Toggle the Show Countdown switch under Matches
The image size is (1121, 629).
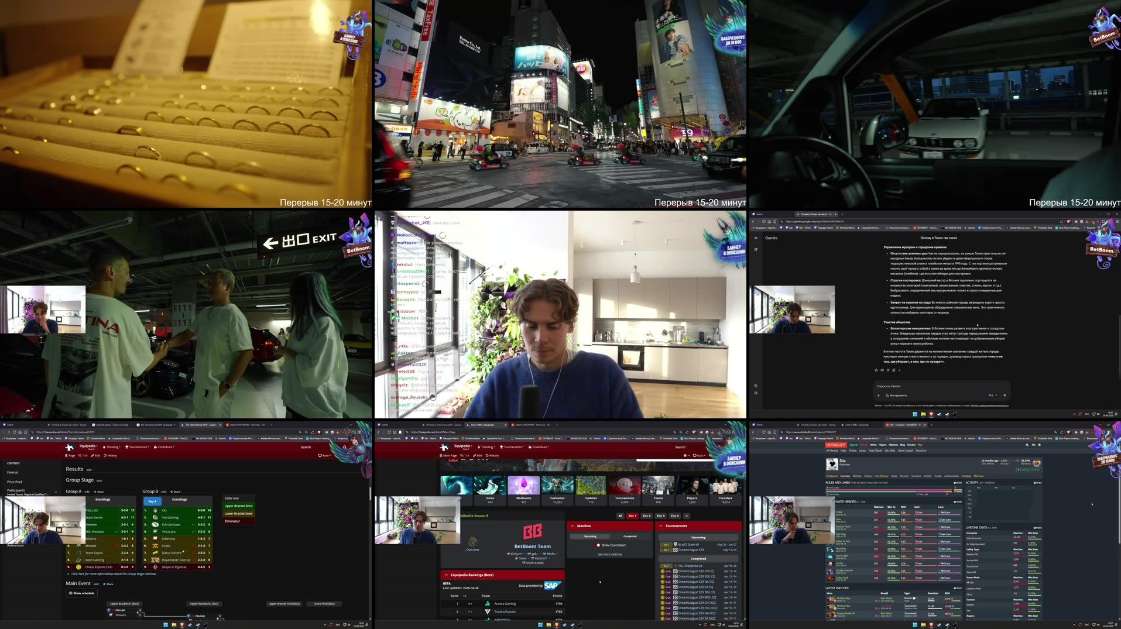pyautogui.click(x=598, y=545)
